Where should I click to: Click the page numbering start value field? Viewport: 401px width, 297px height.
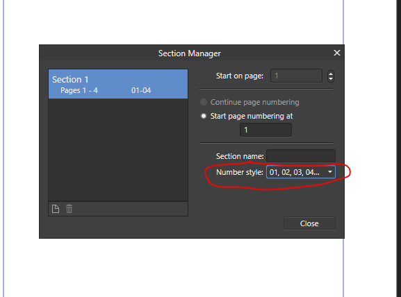[x=265, y=130]
